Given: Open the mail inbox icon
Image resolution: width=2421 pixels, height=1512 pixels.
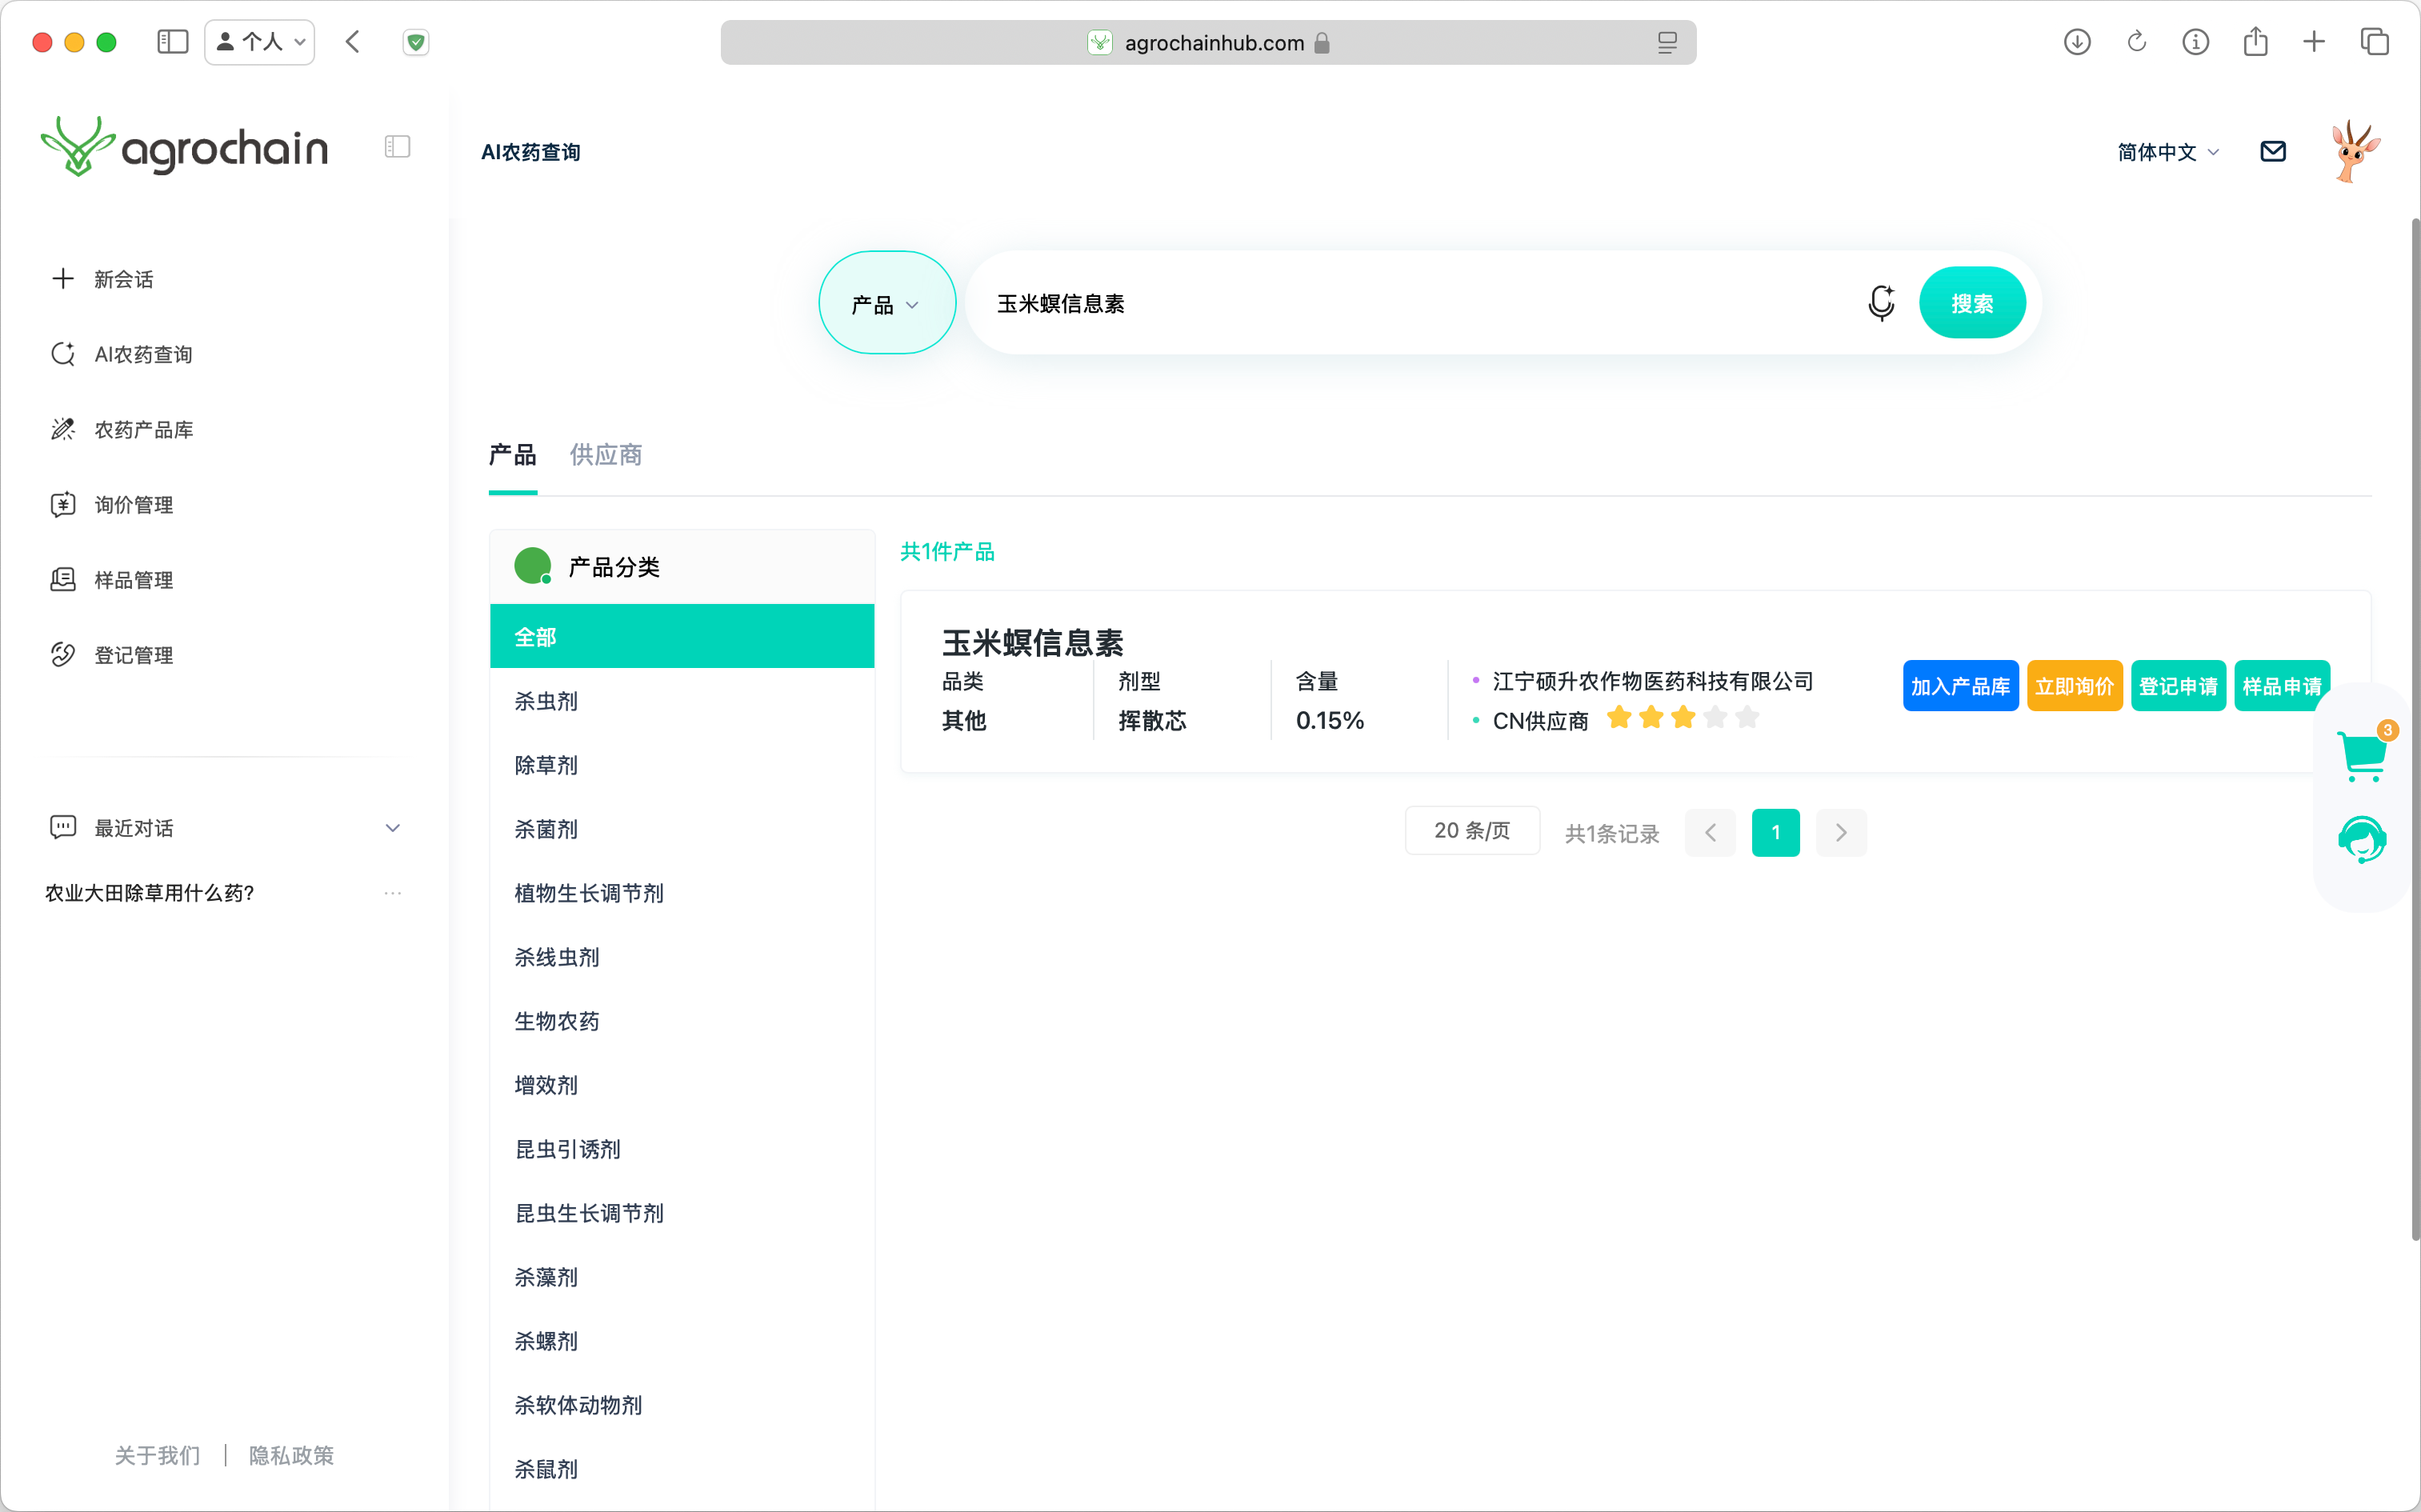Looking at the screenshot, I should pos(2272,151).
